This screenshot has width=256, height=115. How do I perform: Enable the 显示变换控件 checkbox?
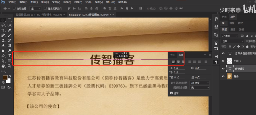[x=45, y=8]
